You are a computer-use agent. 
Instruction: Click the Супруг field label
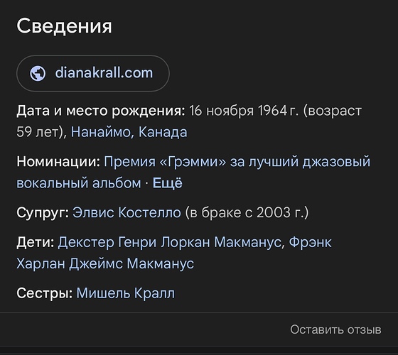[43, 212]
